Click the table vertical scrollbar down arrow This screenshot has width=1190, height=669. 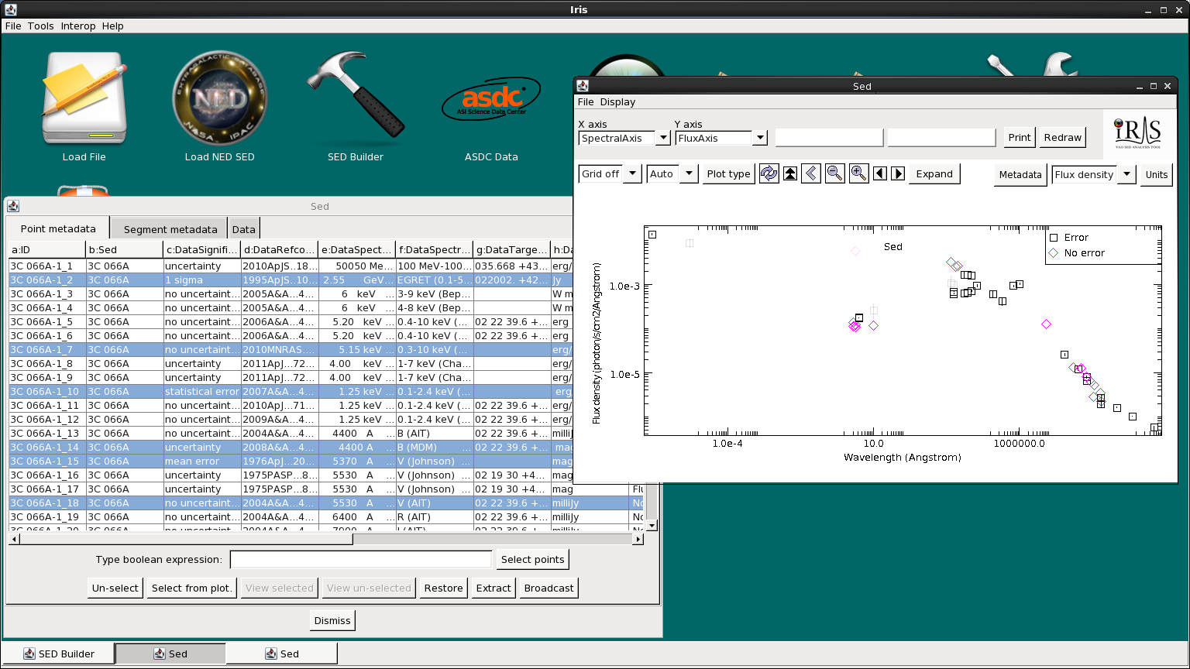pos(652,525)
